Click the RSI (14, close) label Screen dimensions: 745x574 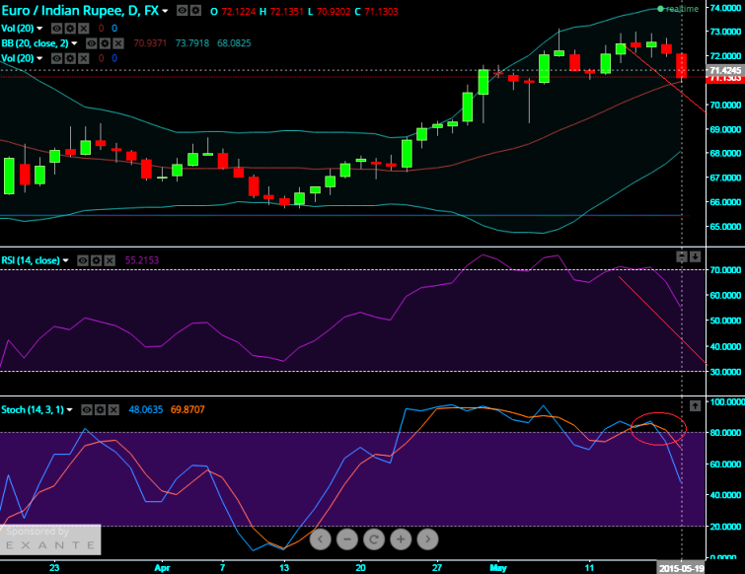(31, 260)
